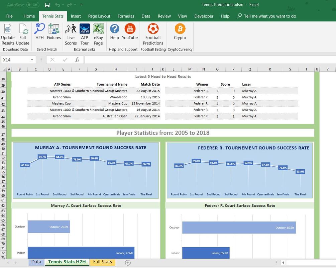Open the YouTube icon

130,29
